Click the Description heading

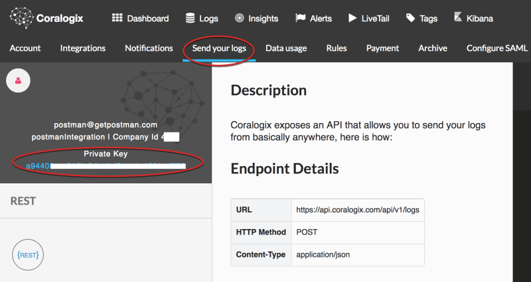(269, 91)
